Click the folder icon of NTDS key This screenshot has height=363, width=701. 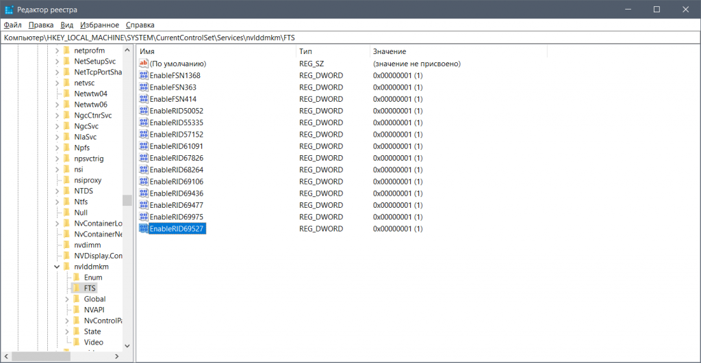[x=67, y=191]
